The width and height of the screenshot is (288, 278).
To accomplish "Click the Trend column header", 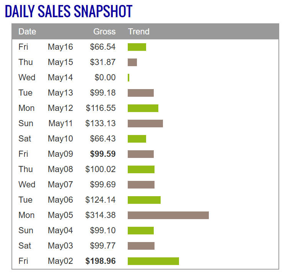I will pyautogui.click(x=138, y=31).
